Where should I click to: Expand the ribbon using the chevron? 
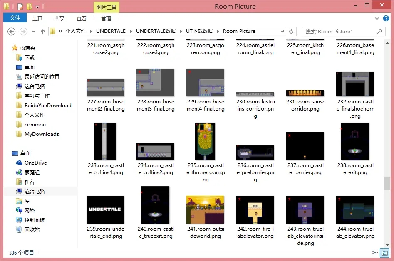pyautogui.click(x=378, y=18)
